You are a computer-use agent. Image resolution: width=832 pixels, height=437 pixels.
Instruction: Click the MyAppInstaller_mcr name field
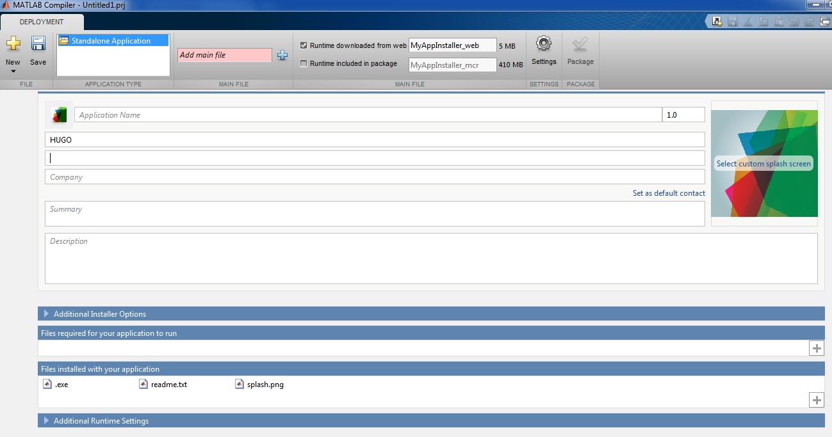pyautogui.click(x=453, y=65)
